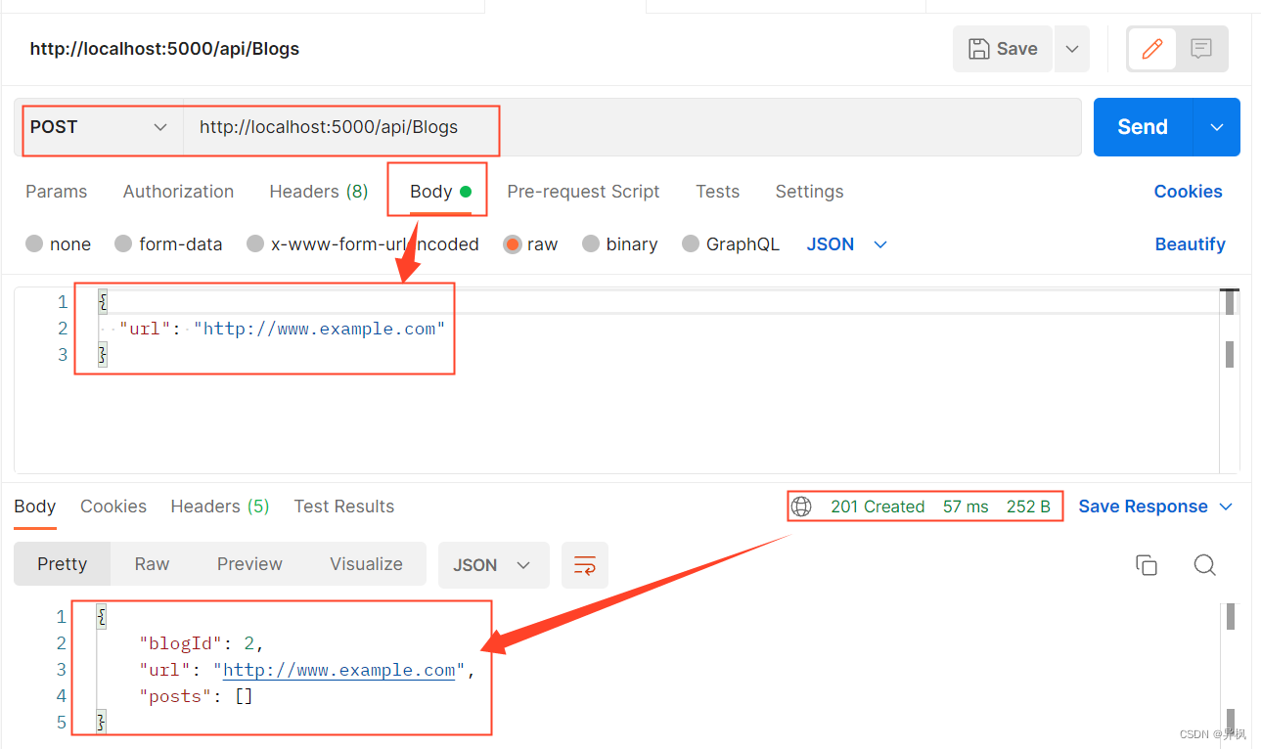Toggle the word wrap icon
Viewport: 1261px width, 749px height.
(585, 565)
